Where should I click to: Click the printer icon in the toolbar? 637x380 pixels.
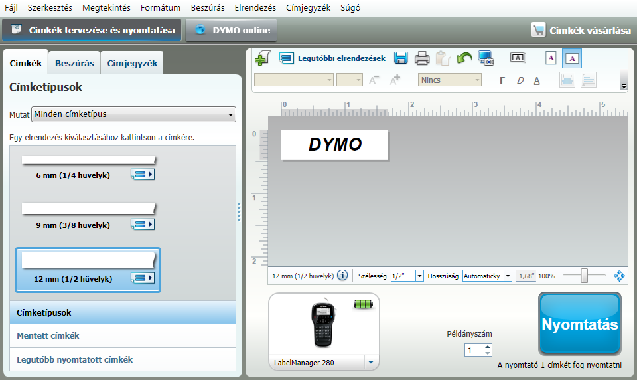tap(422, 58)
